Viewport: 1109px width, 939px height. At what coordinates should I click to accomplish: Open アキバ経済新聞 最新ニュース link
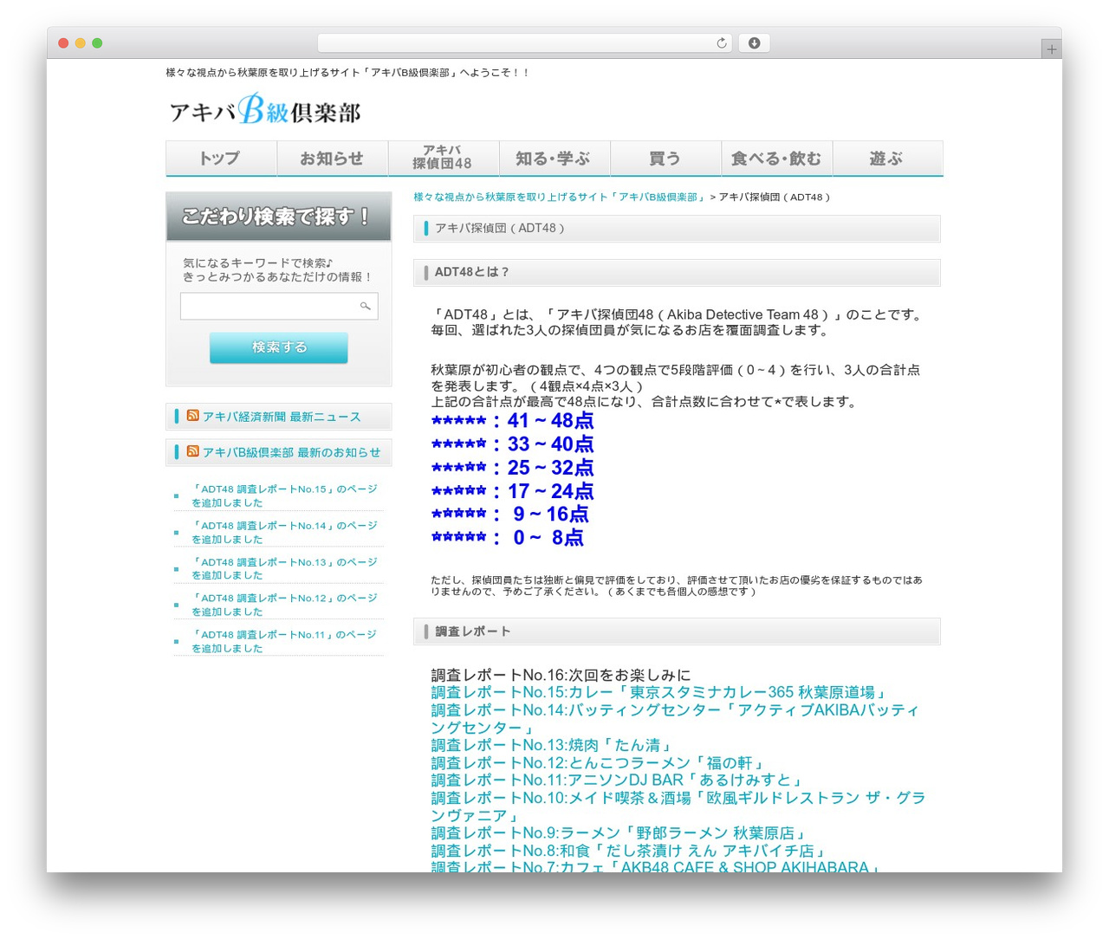coord(282,417)
